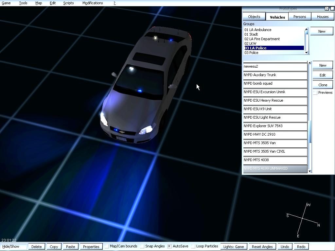The height and width of the screenshot is (251, 335).
Task: Open the Edit menu
Action: (53, 3)
